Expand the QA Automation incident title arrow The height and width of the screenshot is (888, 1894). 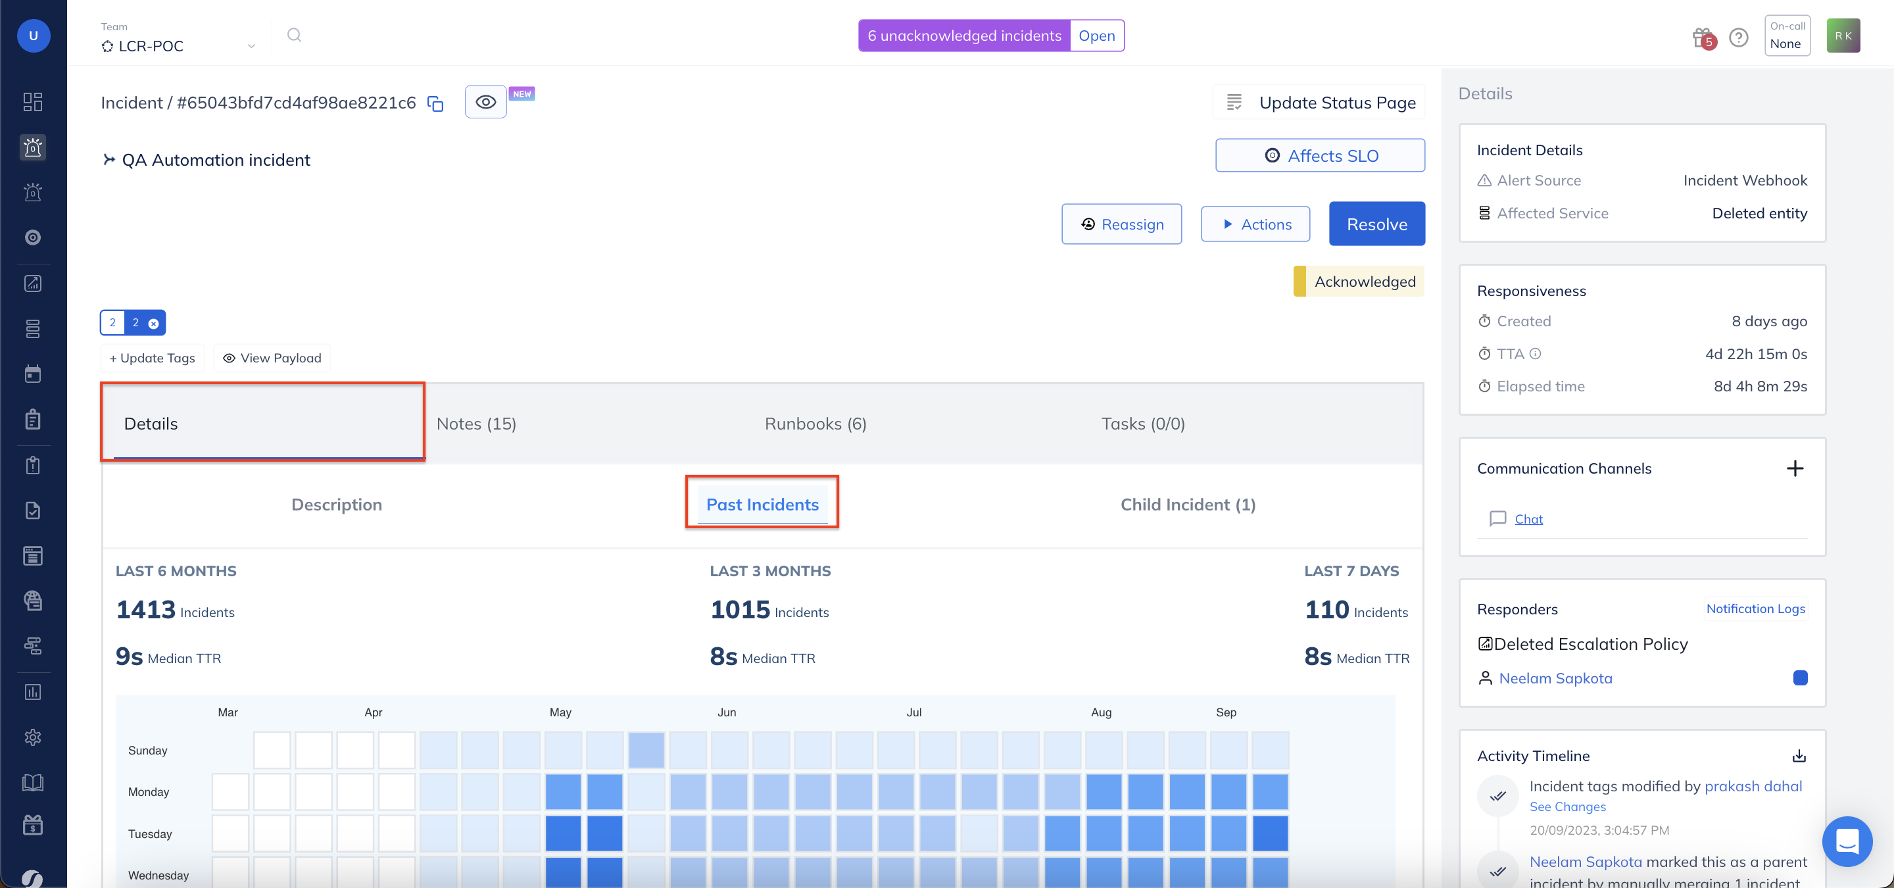pyautogui.click(x=109, y=160)
